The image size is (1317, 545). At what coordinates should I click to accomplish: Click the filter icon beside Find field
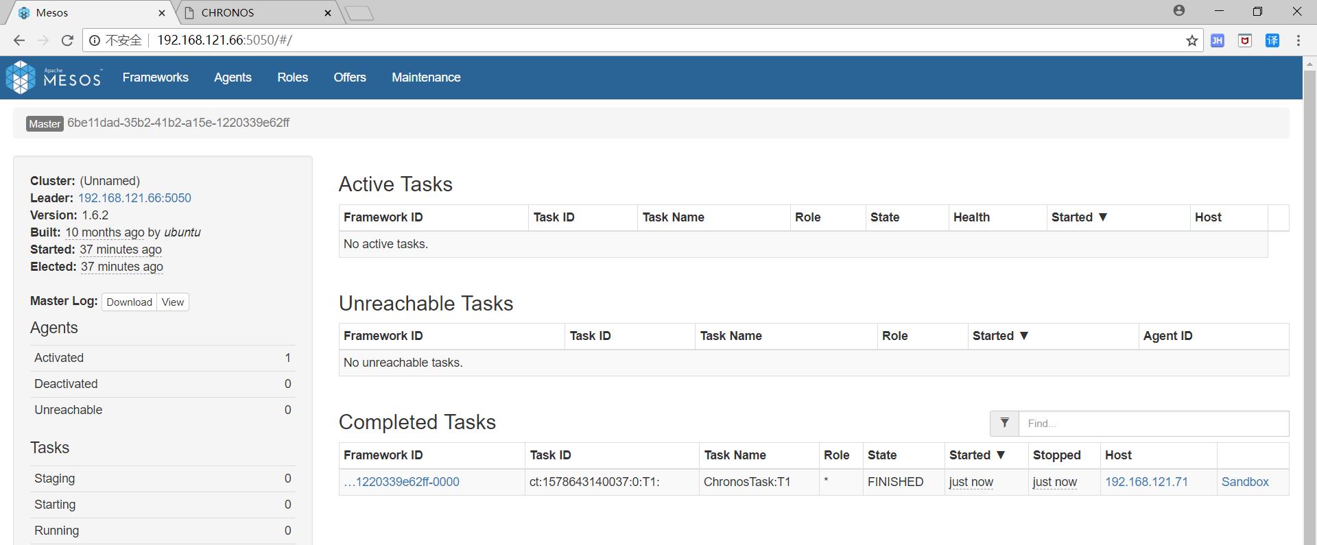point(1004,424)
